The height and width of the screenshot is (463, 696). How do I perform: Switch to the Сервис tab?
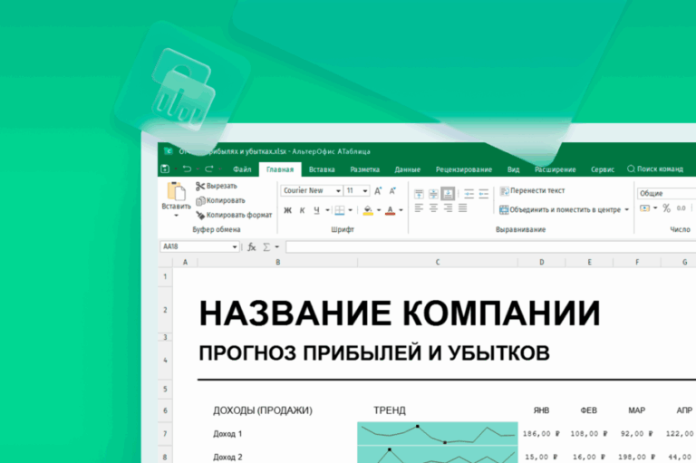[x=603, y=169]
